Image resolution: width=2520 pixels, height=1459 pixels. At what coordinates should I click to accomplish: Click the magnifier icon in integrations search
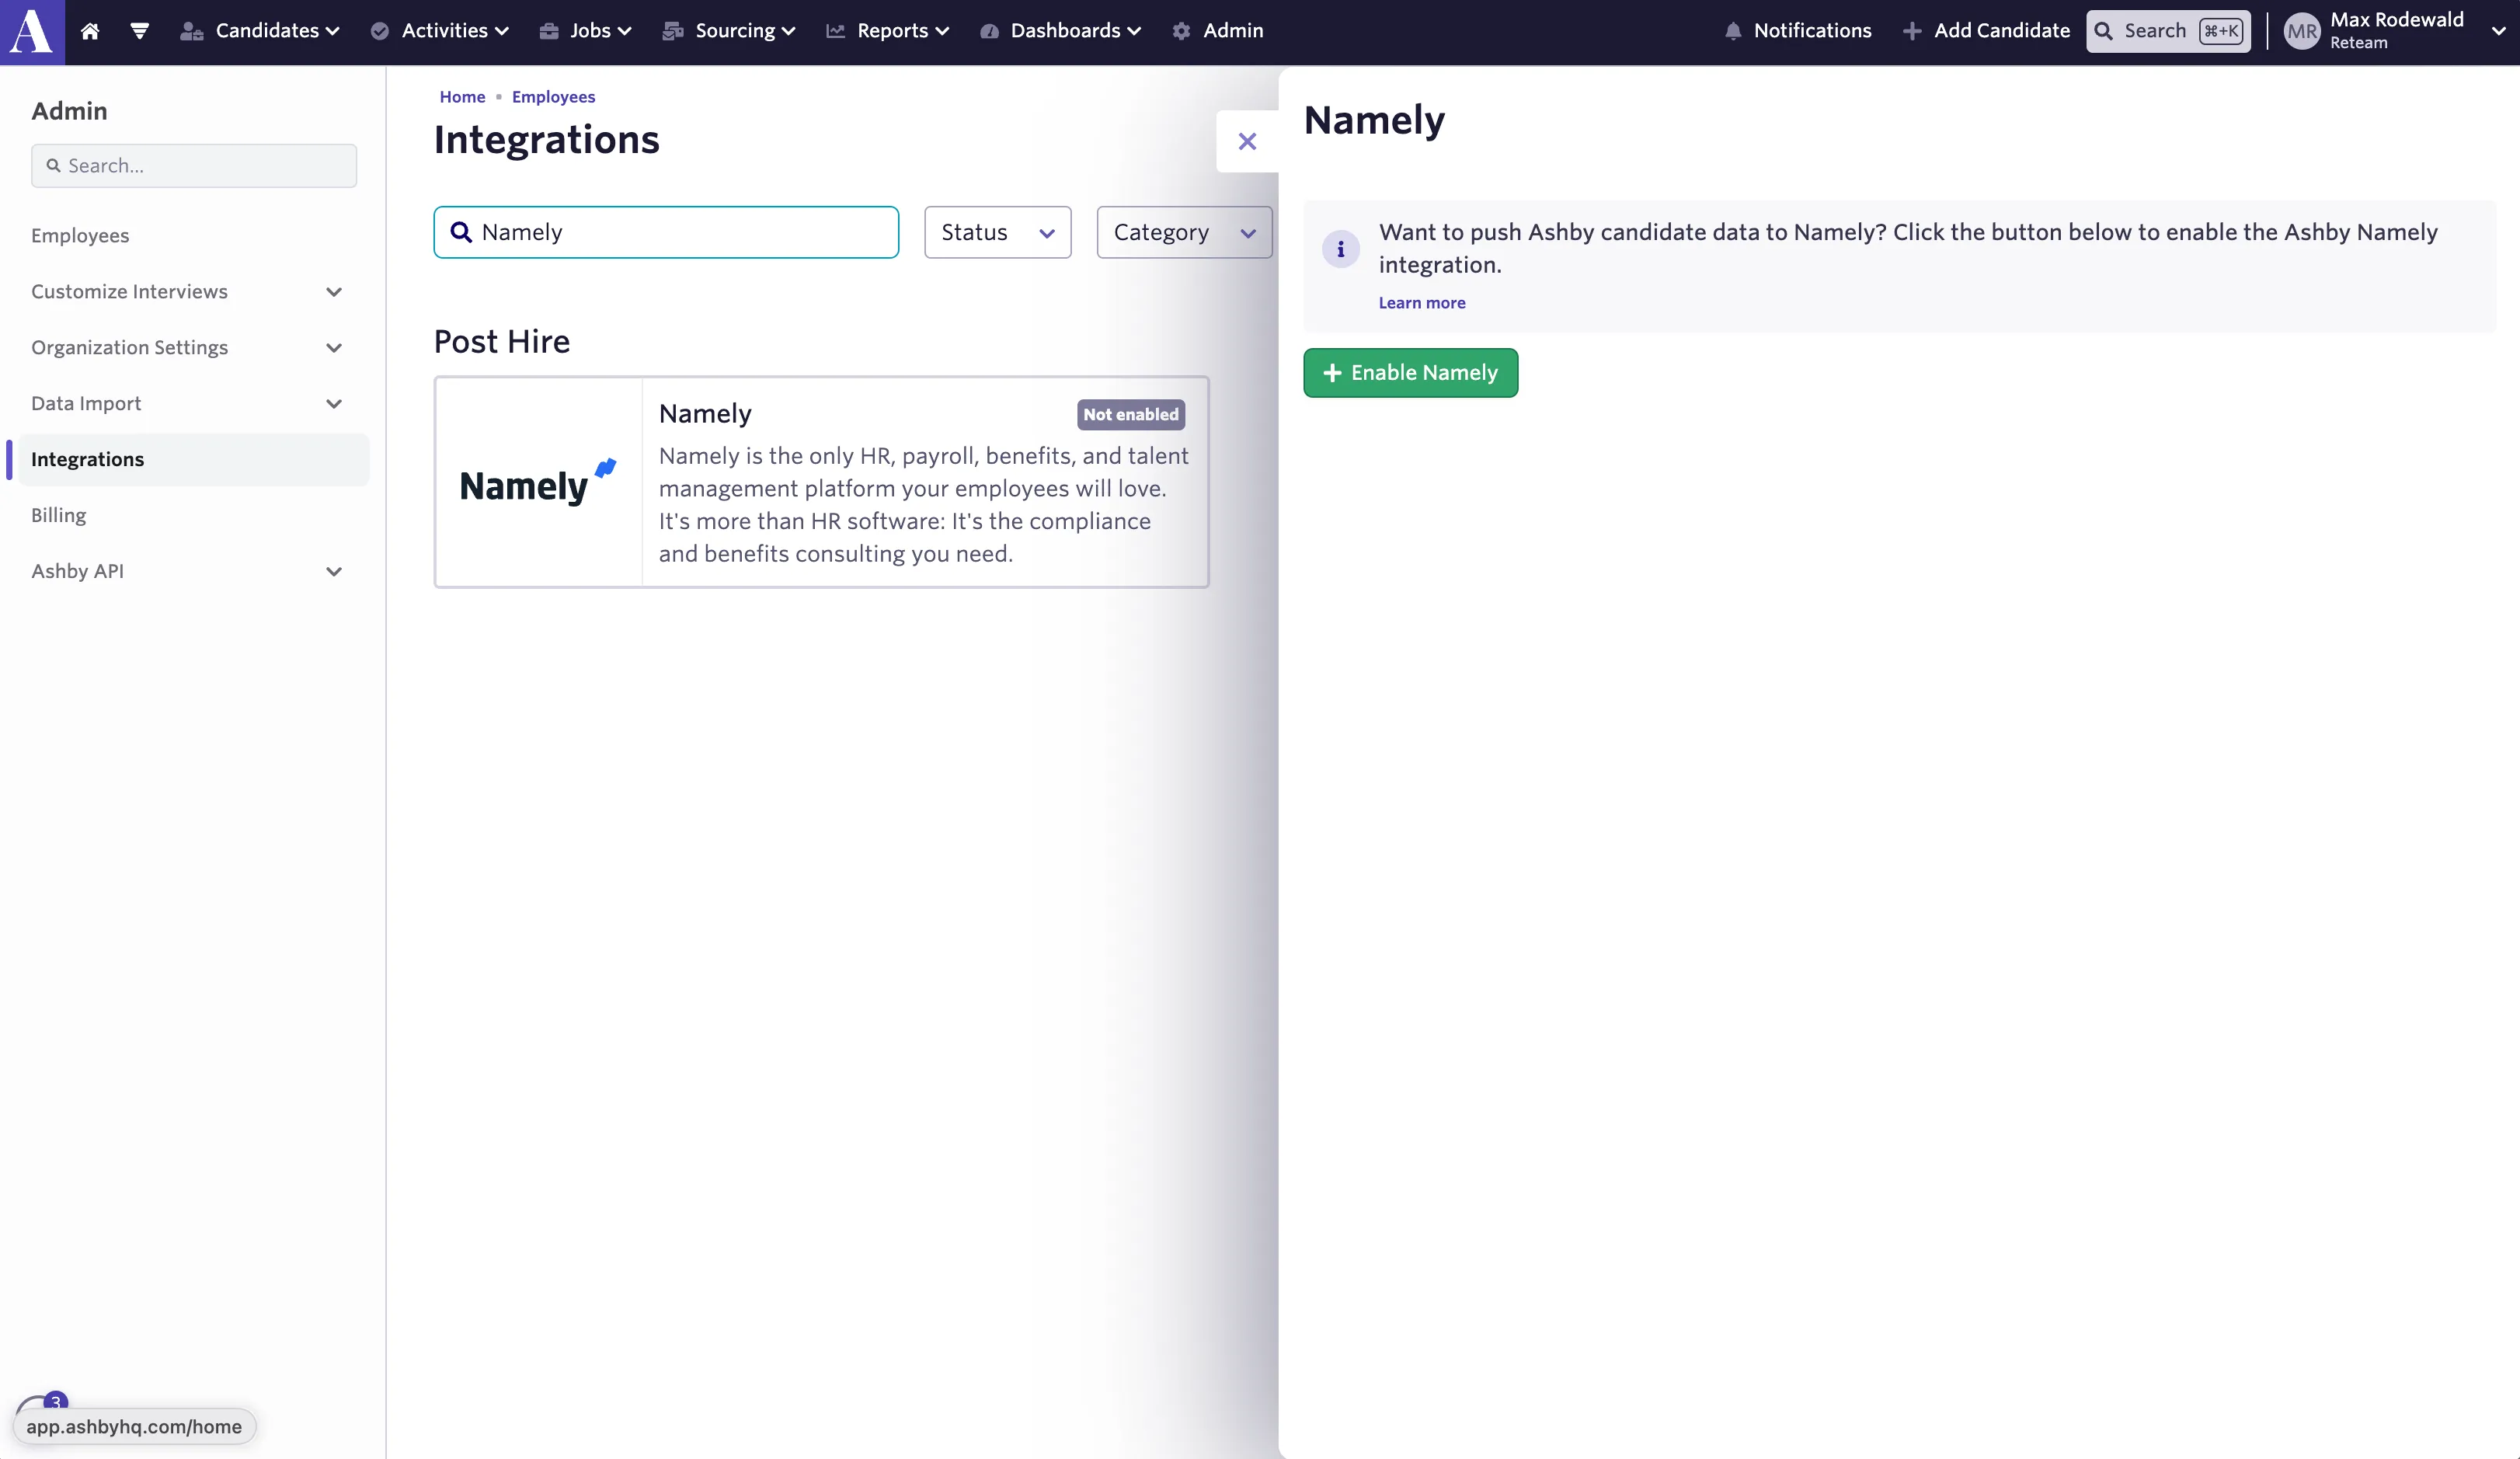461,232
